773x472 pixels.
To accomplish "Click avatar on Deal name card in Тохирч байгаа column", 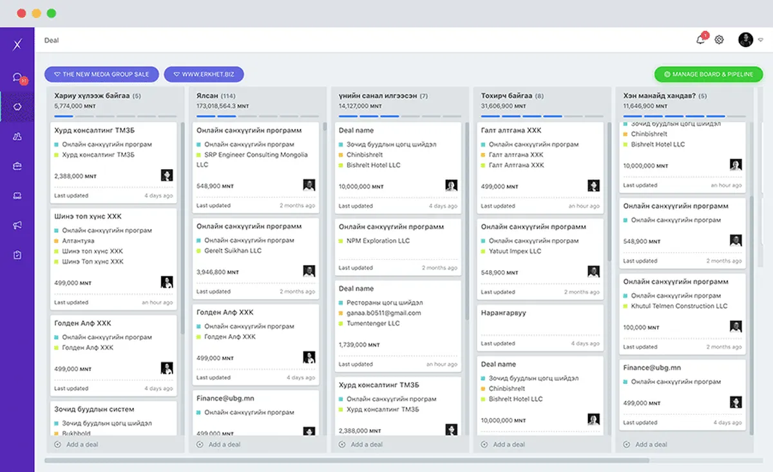I will click(593, 419).
